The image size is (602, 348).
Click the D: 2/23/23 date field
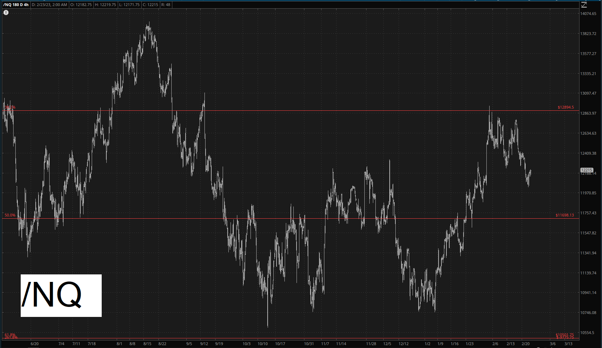[49, 5]
